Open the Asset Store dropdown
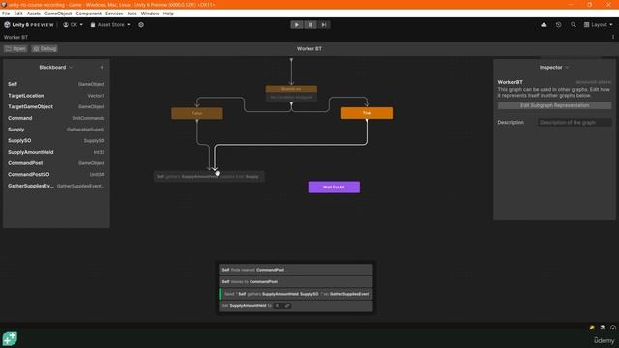The image size is (619, 348). point(110,25)
